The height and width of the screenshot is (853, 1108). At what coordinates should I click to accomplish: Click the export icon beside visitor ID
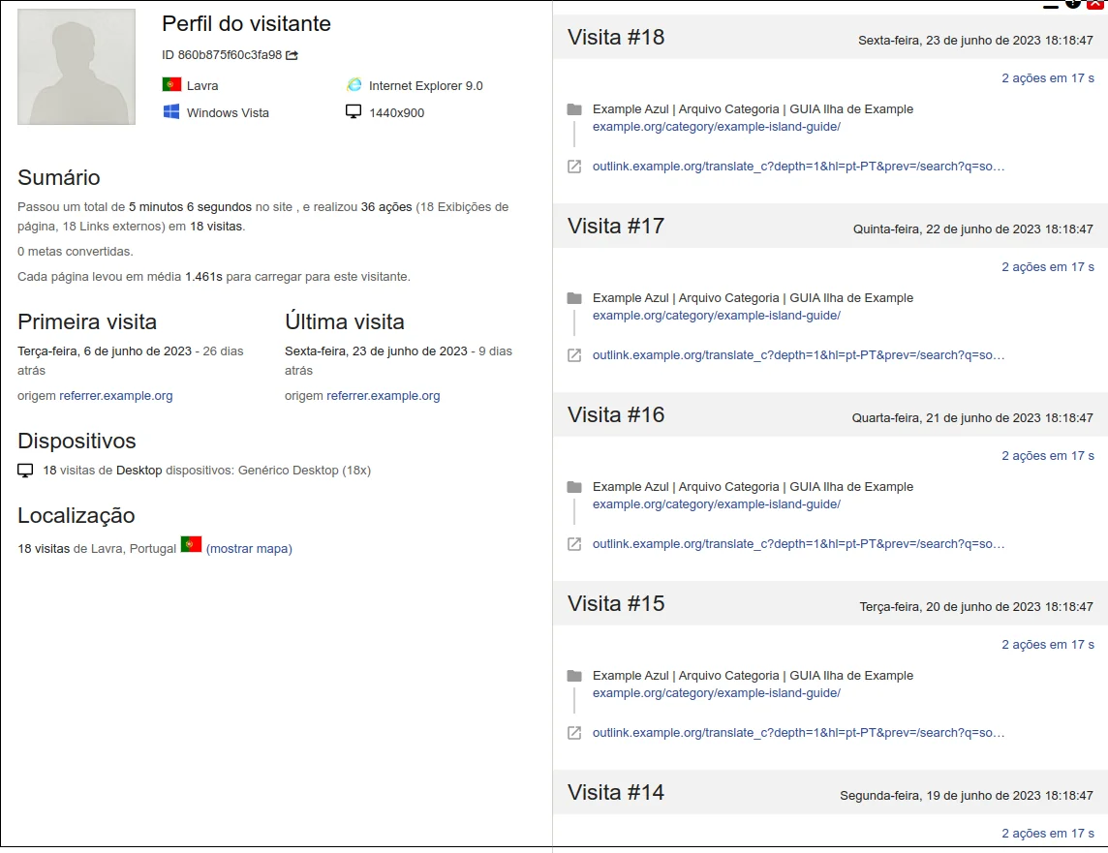coord(292,55)
